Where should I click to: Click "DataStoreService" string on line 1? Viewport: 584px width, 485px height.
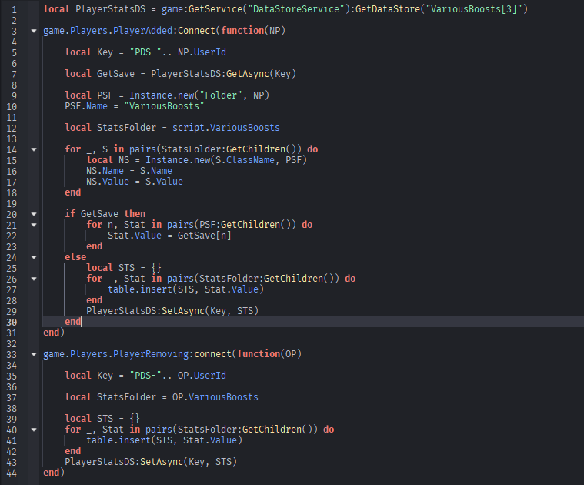[296, 9]
